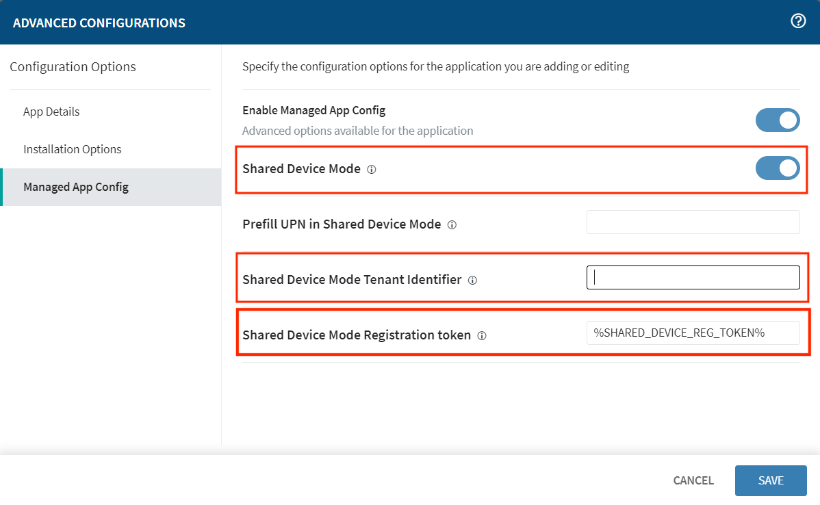Click the ADVANCED CONFIGURATIONS title text
The width and height of the screenshot is (820, 505).
click(99, 23)
